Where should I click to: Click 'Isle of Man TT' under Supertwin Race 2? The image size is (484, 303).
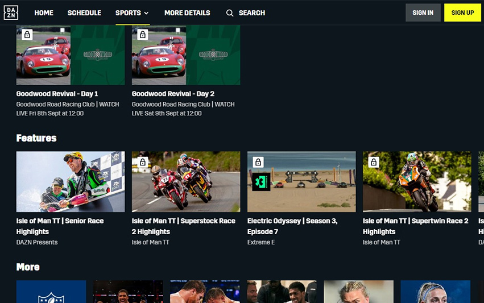pos(381,242)
